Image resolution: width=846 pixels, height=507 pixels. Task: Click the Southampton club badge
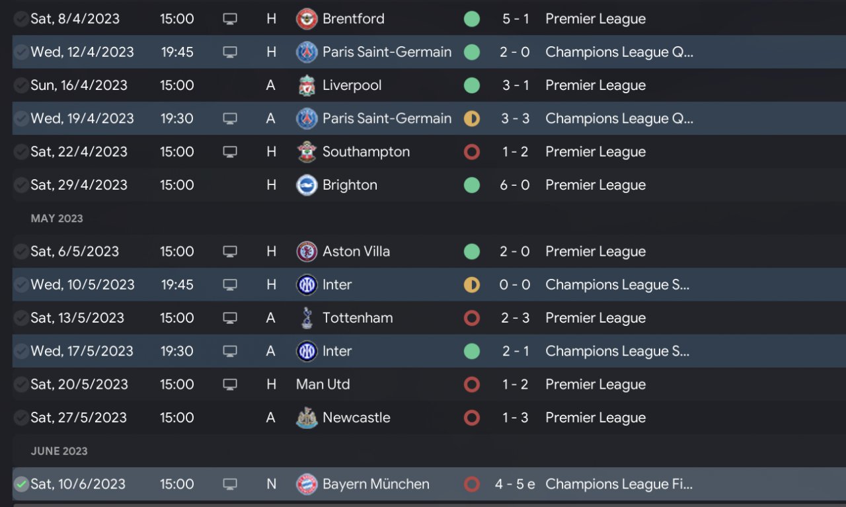click(307, 152)
